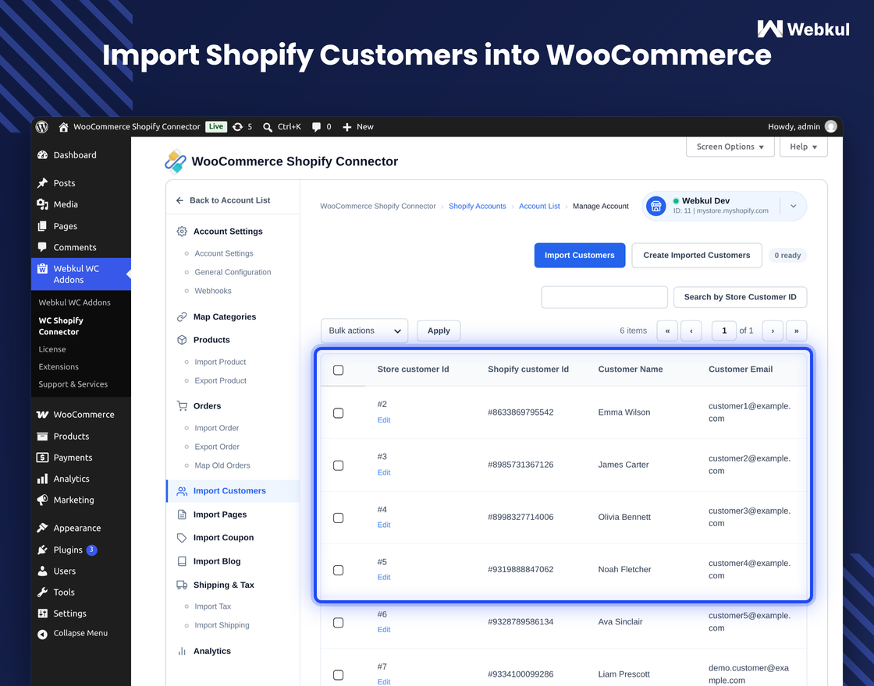This screenshot has height=686, width=874.
Task: Click the Posts pin icon
Action: pyautogui.click(x=42, y=183)
